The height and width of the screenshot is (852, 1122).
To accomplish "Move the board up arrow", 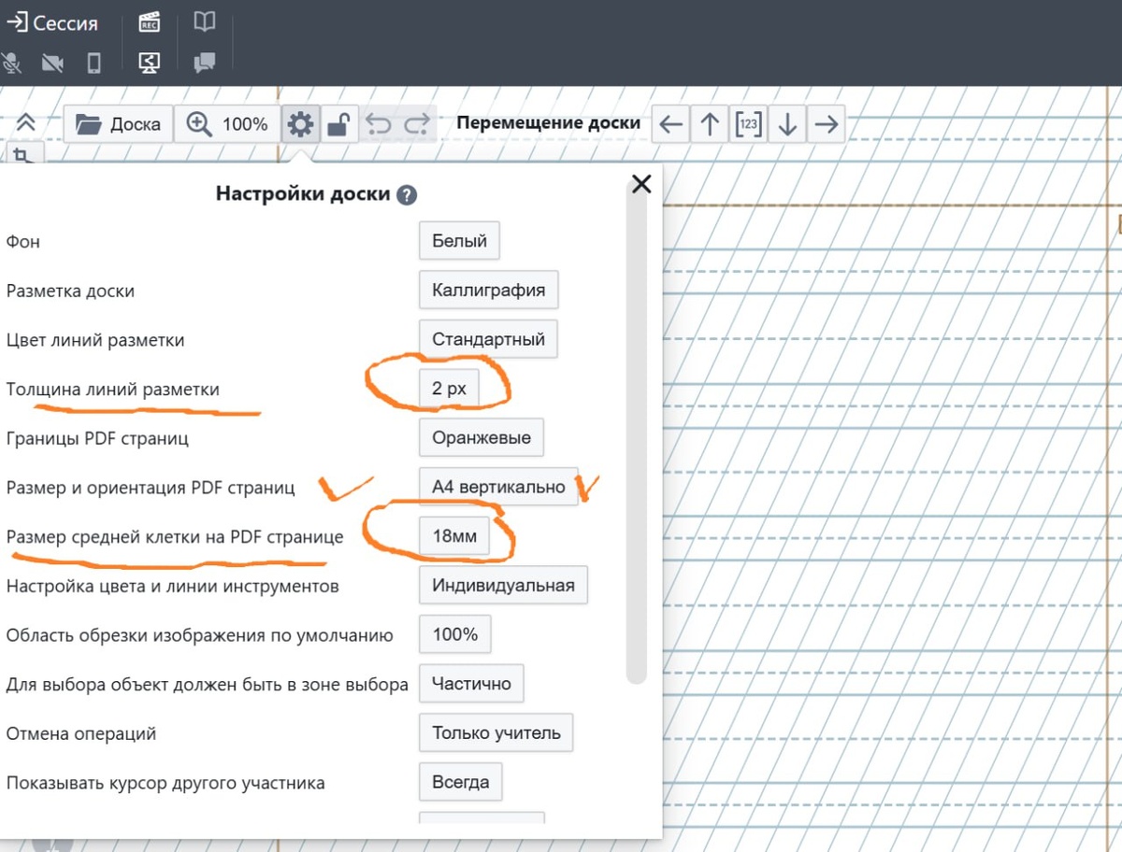I will tap(710, 123).
